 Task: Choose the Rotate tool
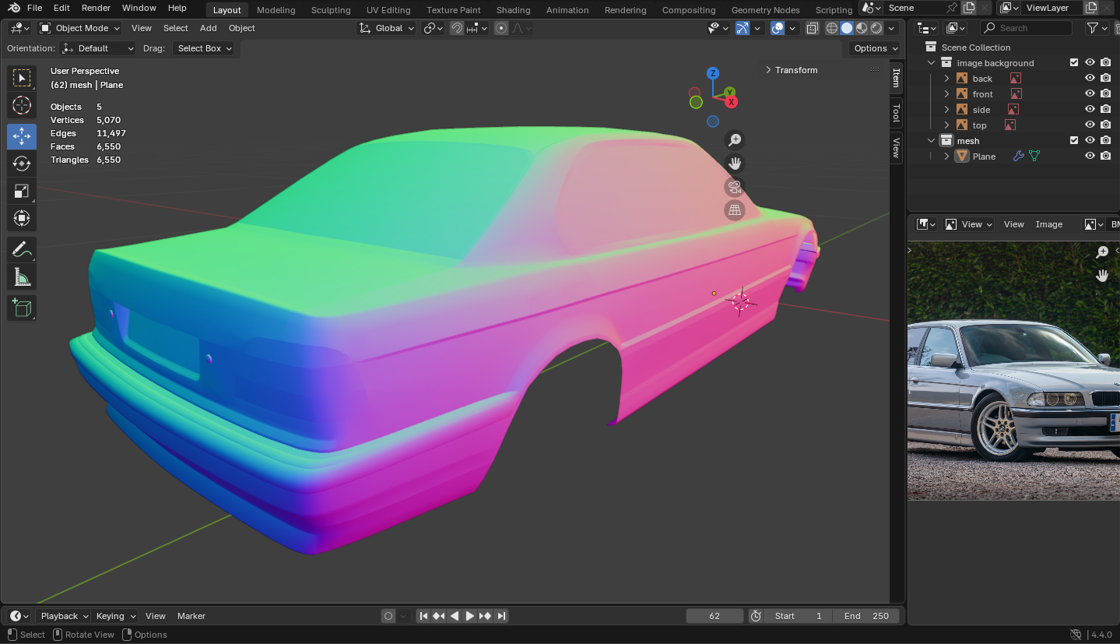[22, 164]
